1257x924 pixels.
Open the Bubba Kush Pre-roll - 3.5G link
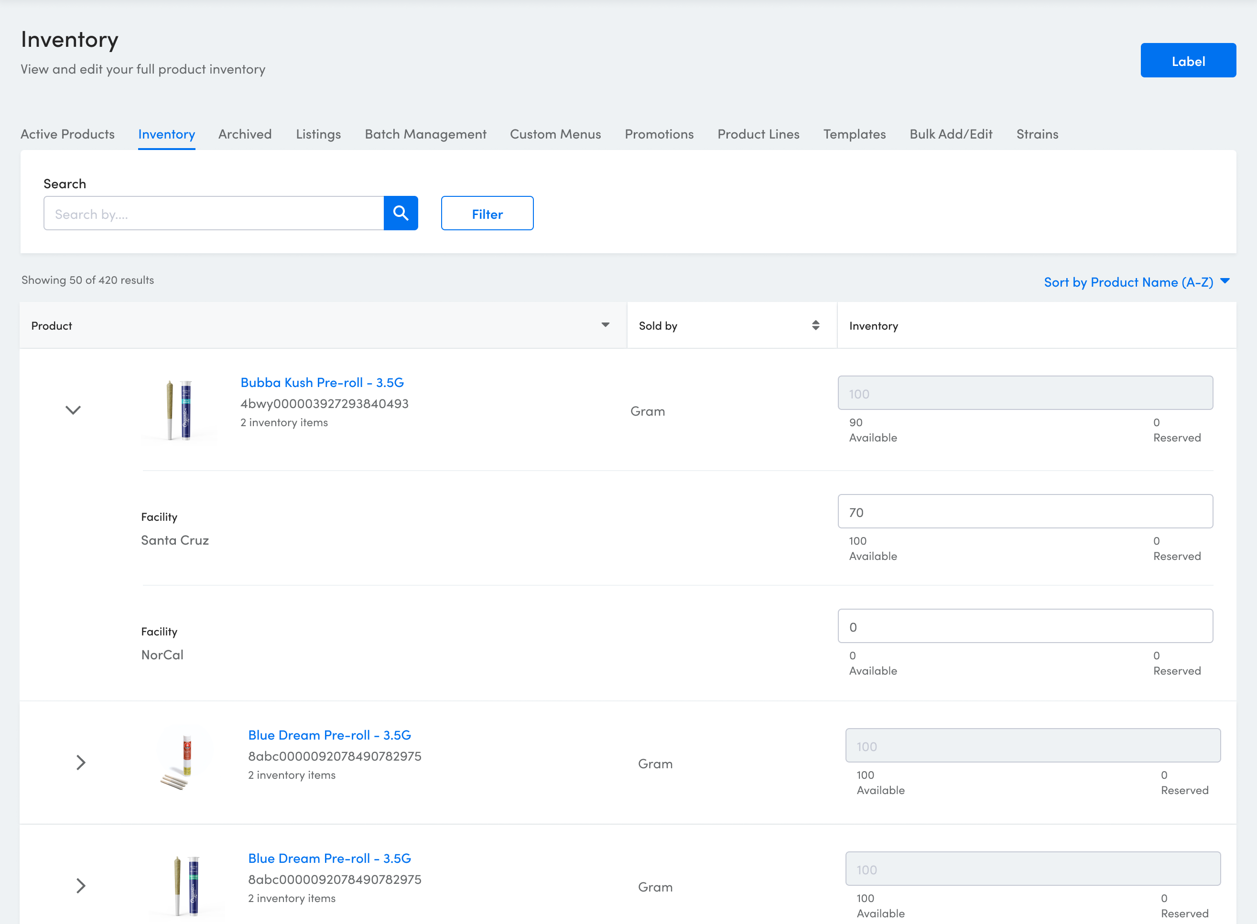pos(322,383)
